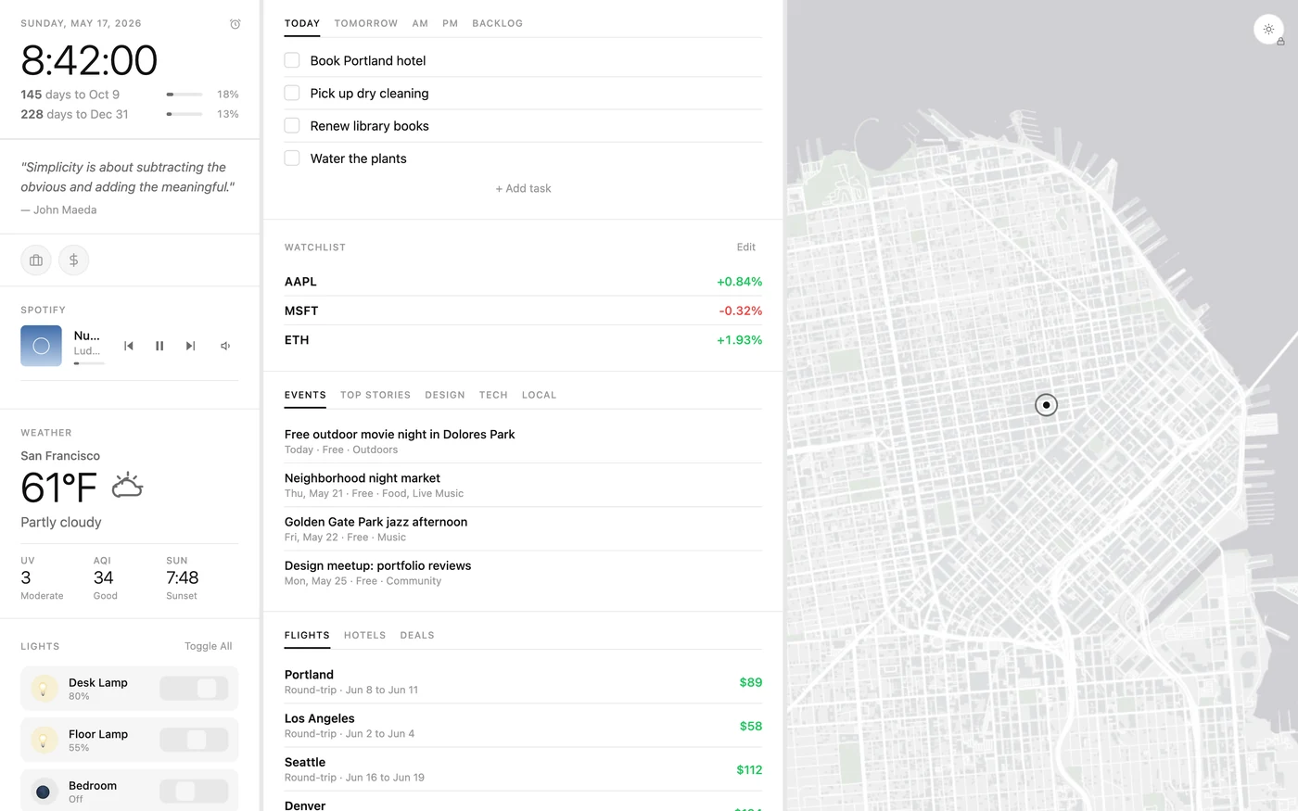Click the map location marker pin
Viewport: 1298px width, 811px height.
1046,405
